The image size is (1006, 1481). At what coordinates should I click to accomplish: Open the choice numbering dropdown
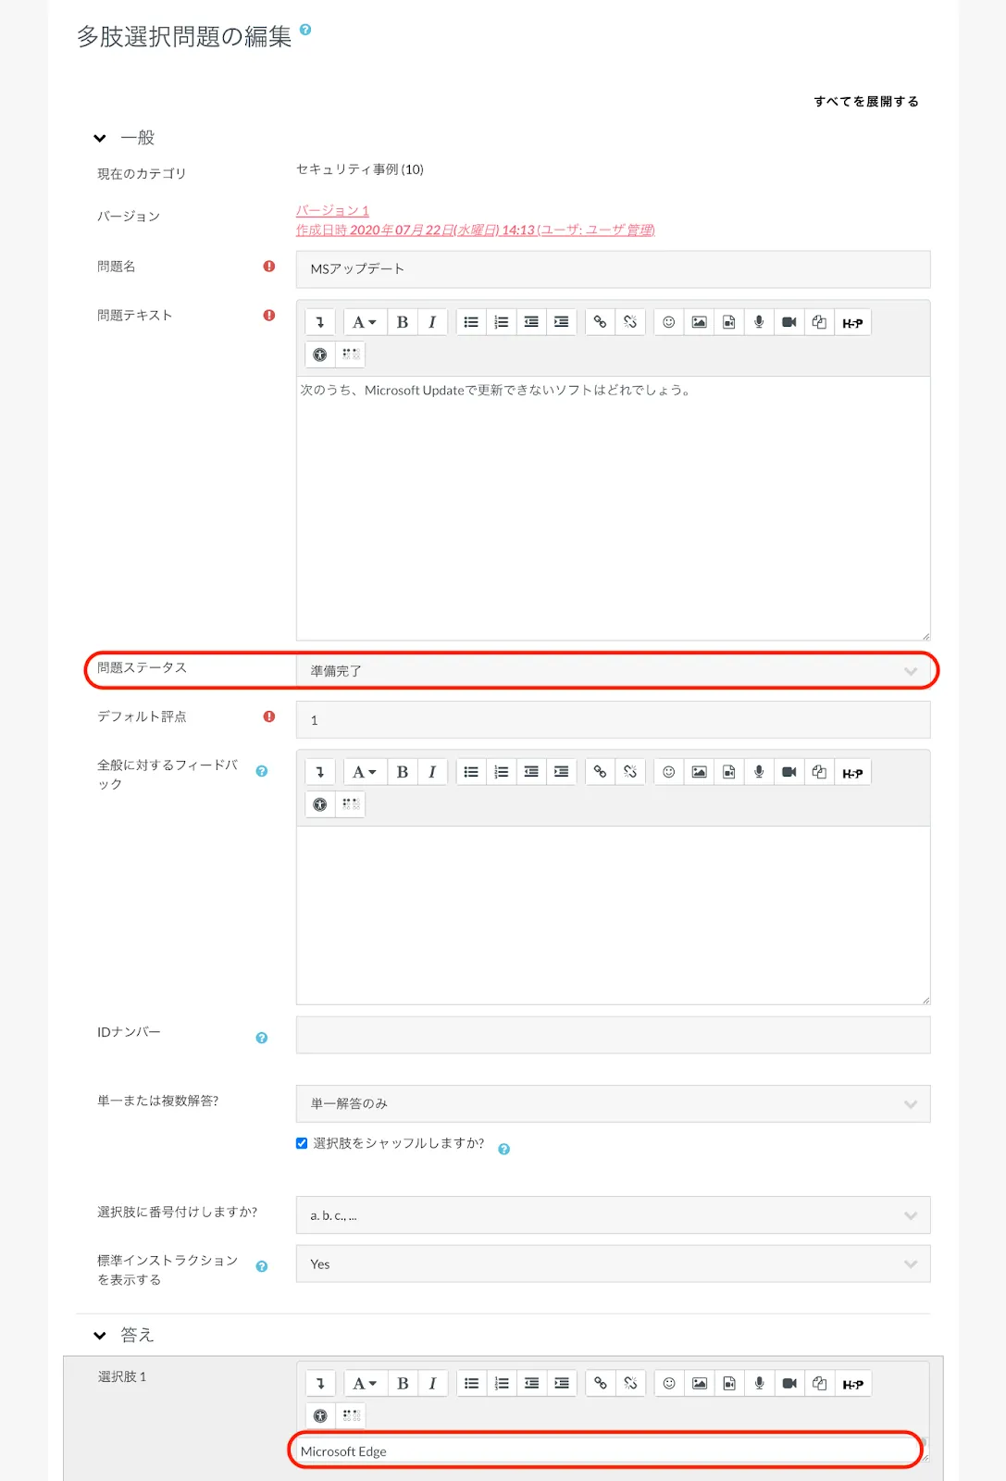pos(613,1215)
